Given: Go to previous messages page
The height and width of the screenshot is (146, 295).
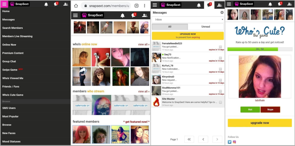Looking at the screenshot, I should pos(203,139).
